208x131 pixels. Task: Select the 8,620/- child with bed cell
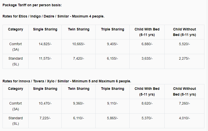tap(147, 103)
